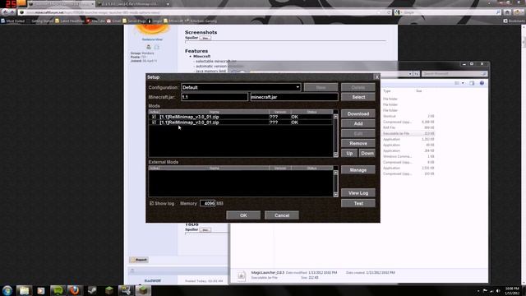The width and height of the screenshot is (526, 296).
Task: Open the Configuration dropdown set to Default
Action: pos(241,87)
